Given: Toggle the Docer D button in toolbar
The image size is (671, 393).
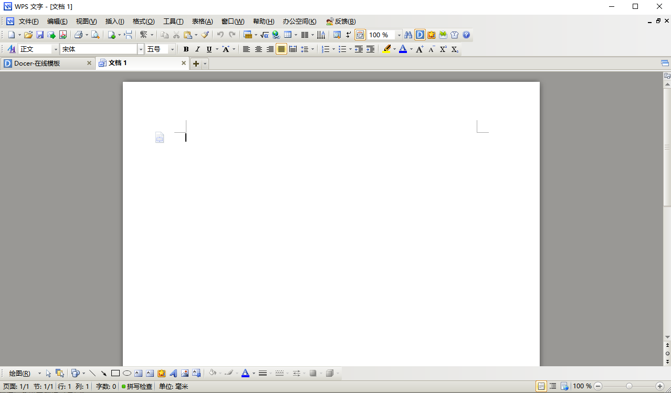Looking at the screenshot, I should 420,35.
